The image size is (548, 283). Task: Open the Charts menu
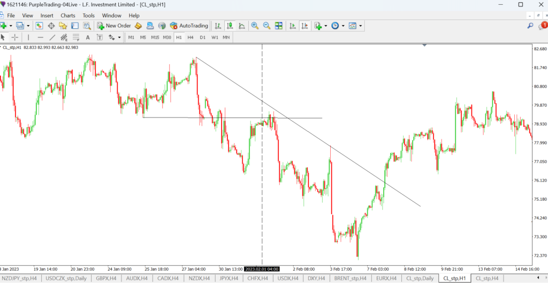click(x=68, y=15)
